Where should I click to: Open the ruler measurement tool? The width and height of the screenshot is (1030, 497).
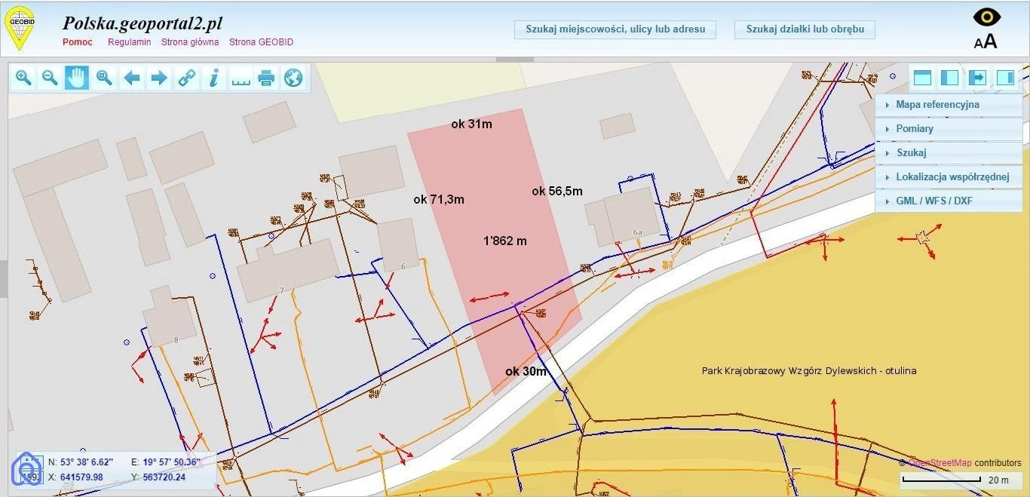[241, 78]
